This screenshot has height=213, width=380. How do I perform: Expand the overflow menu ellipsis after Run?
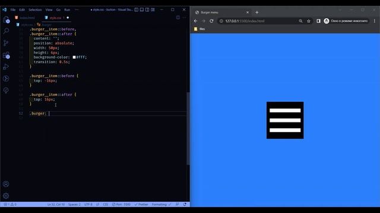[77, 10]
